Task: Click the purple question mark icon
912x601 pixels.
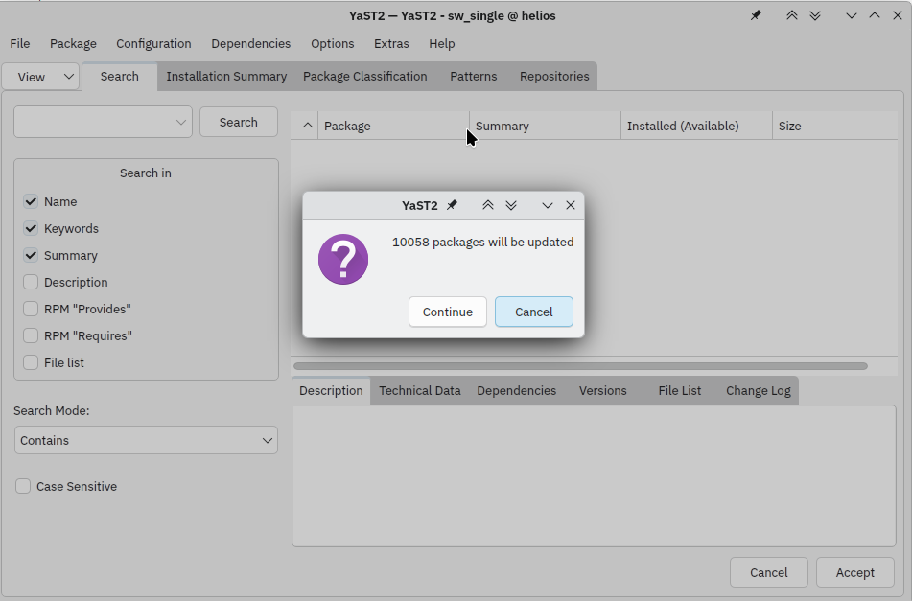Action: [343, 259]
